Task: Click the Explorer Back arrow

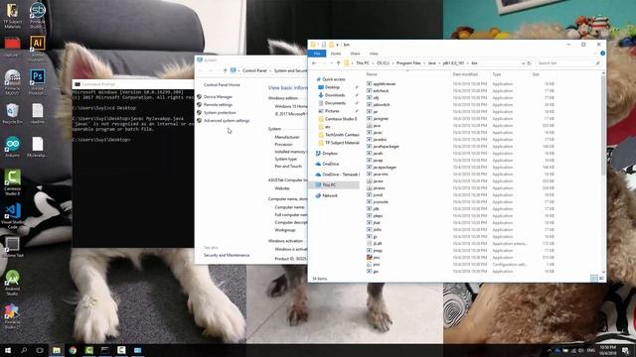Action: point(314,63)
